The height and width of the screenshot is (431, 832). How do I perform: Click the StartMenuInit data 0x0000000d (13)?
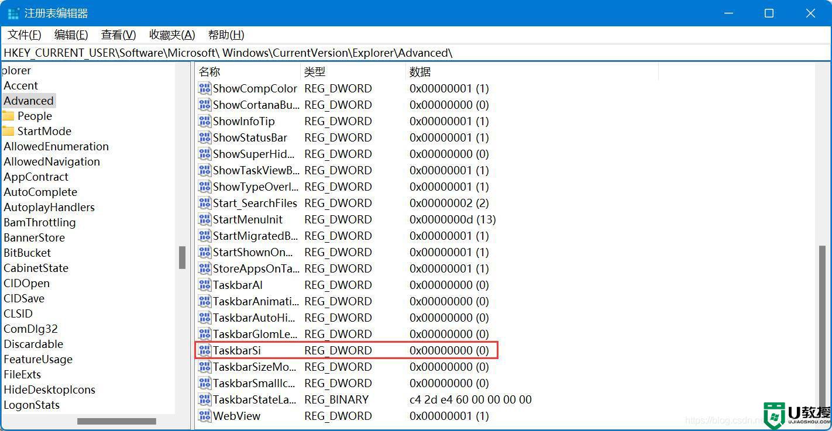click(452, 219)
